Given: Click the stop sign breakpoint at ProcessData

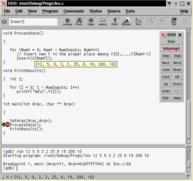Looking at the screenshot, I should 8,125.
